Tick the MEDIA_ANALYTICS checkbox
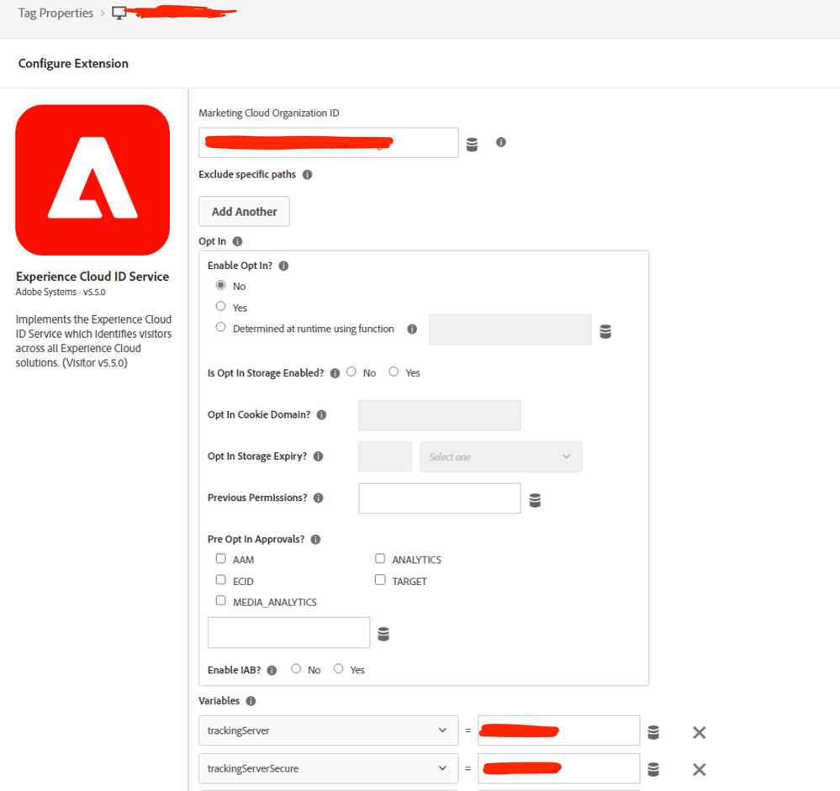The height and width of the screenshot is (791, 840). click(221, 601)
